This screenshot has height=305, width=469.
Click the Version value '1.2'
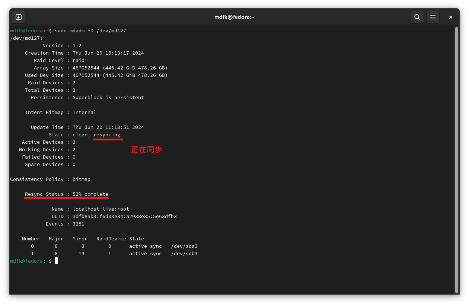pos(77,45)
